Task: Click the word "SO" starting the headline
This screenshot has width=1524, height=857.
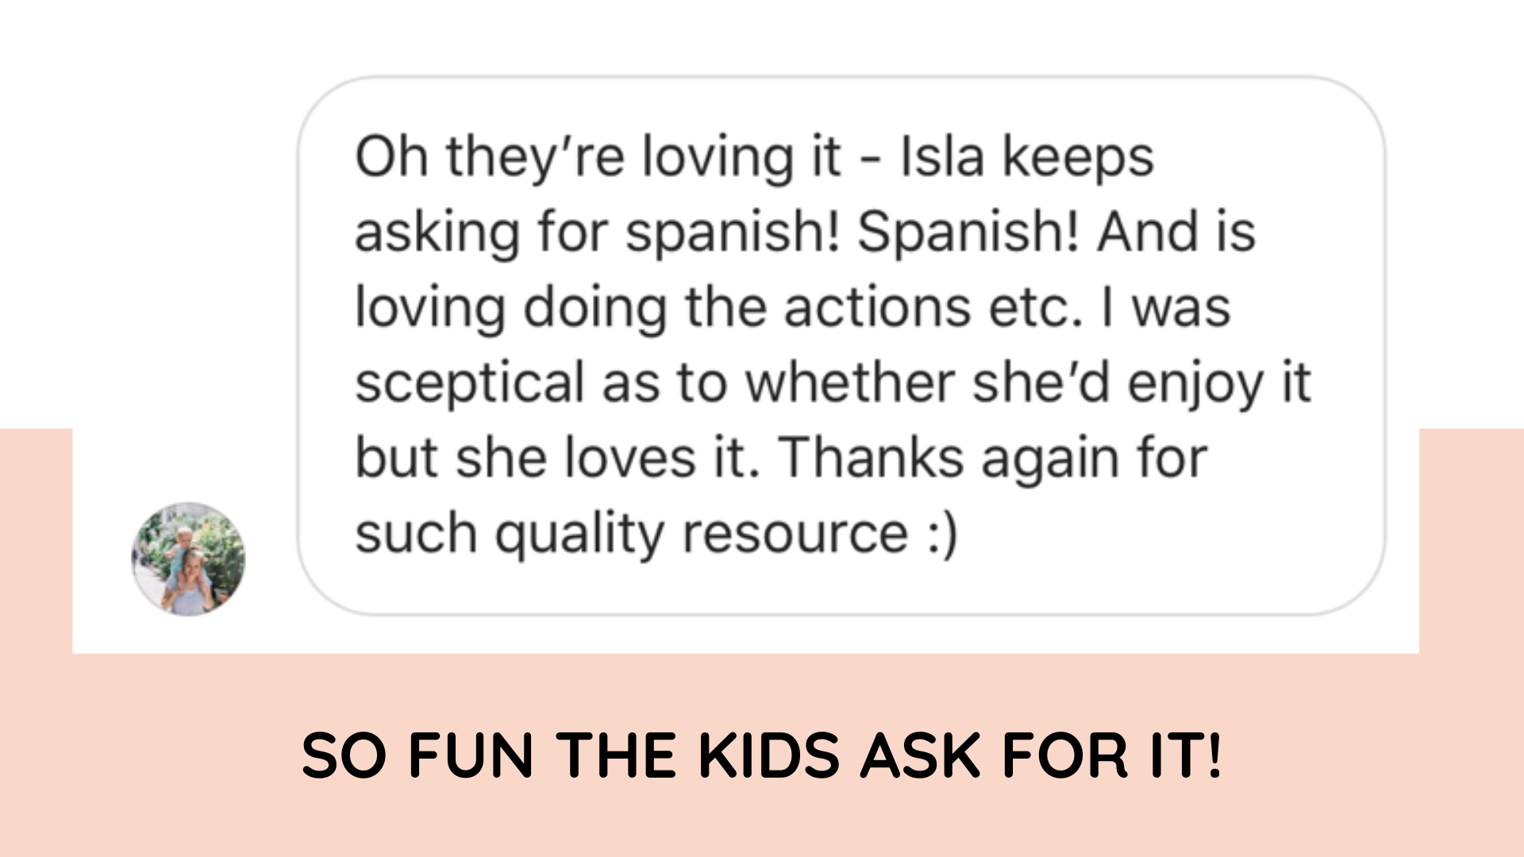Action: coord(344,755)
